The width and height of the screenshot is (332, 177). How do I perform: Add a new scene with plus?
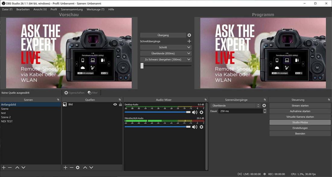click(4, 167)
